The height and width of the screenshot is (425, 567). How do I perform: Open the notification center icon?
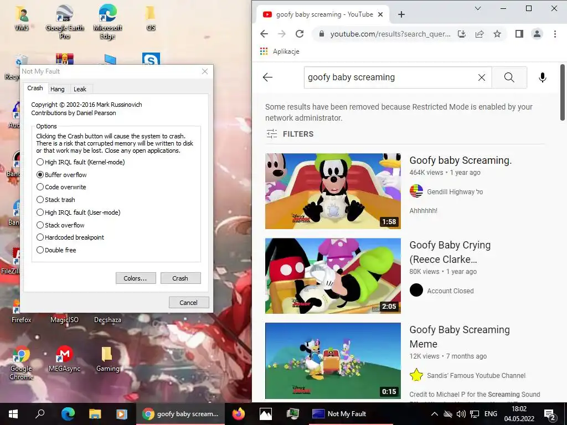click(x=550, y=414)
